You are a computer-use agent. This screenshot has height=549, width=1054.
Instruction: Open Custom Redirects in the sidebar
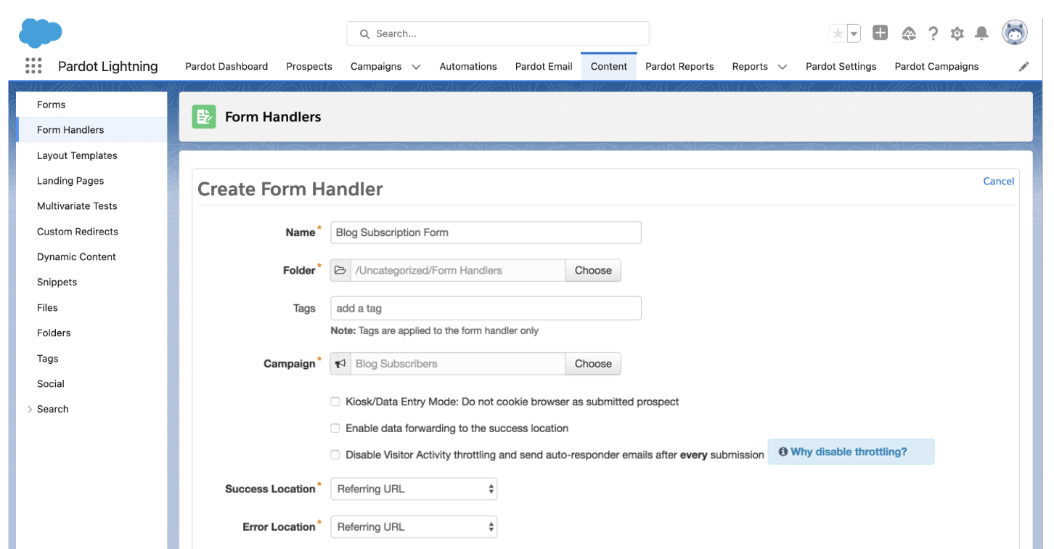(91, 232)
